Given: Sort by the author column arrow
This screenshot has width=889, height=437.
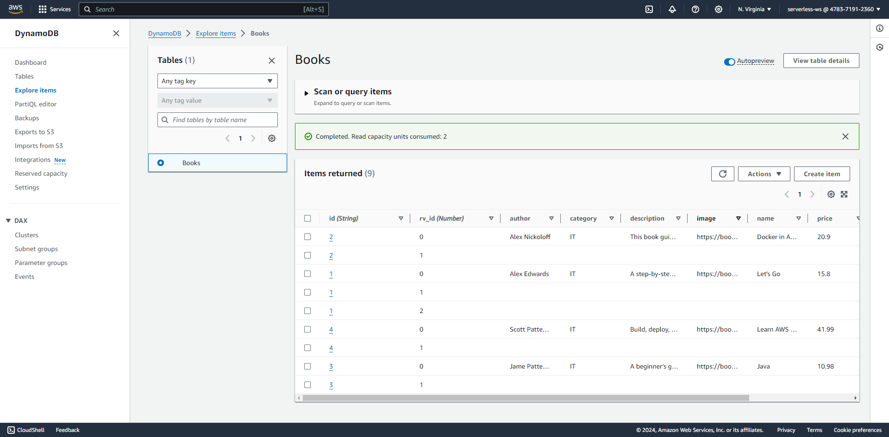Looking at the screenshot, I should [551, 218].
